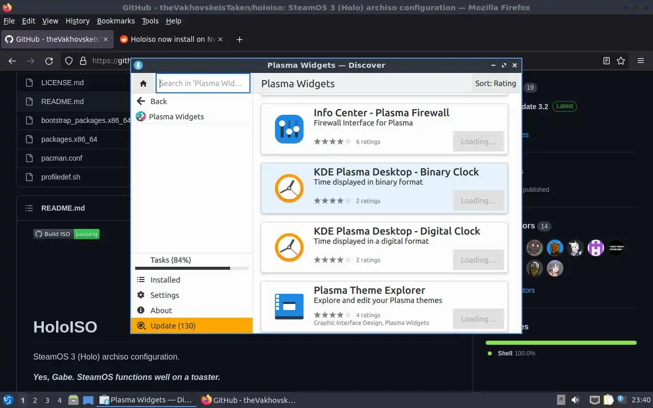Open Firefox History menu
653x408 pixels.
point(78,21)
